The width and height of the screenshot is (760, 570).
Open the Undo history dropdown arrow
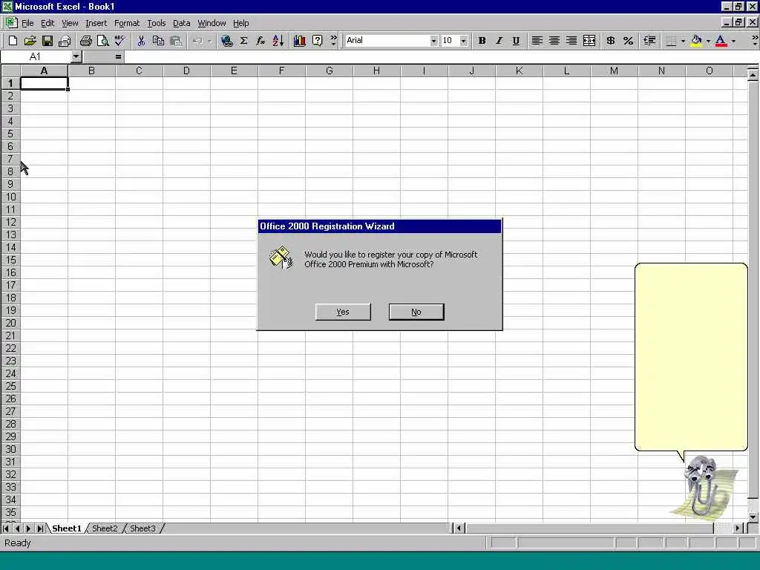pyautogui.click(x=209, y=41)
